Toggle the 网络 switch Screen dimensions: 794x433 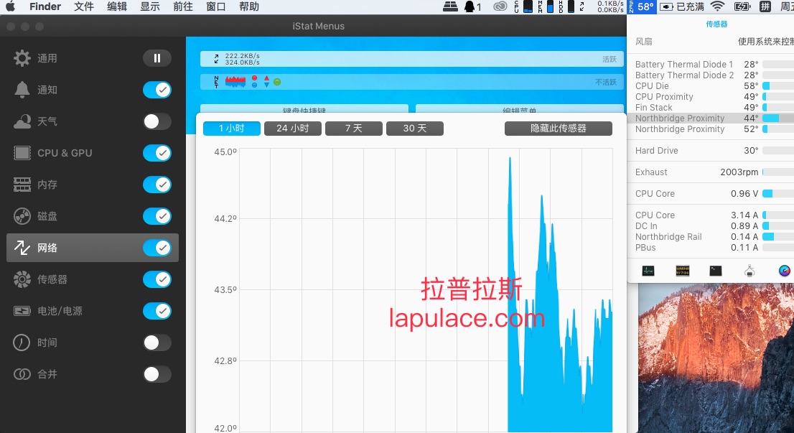(x=157, y=248)
